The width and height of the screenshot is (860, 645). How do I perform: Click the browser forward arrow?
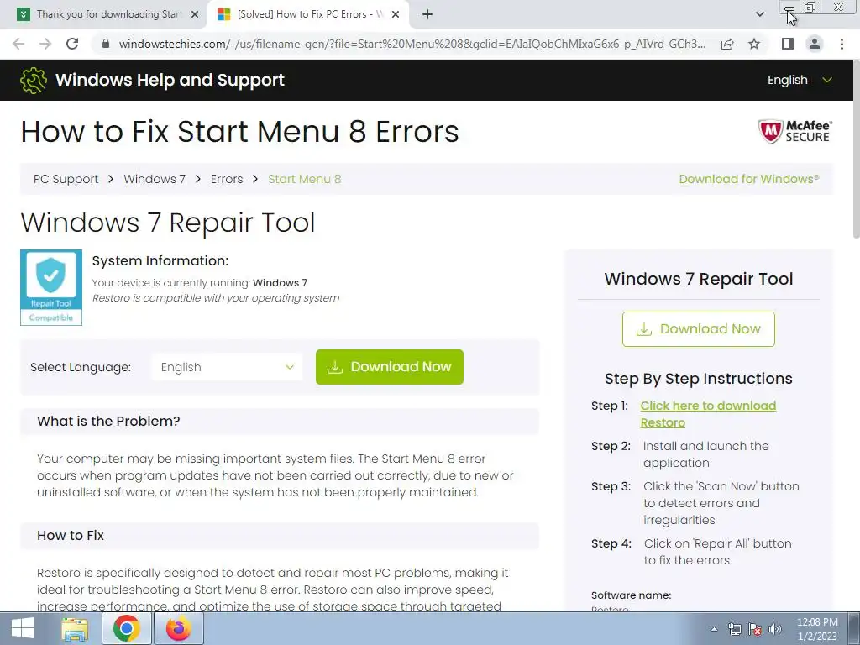point(45,44)
